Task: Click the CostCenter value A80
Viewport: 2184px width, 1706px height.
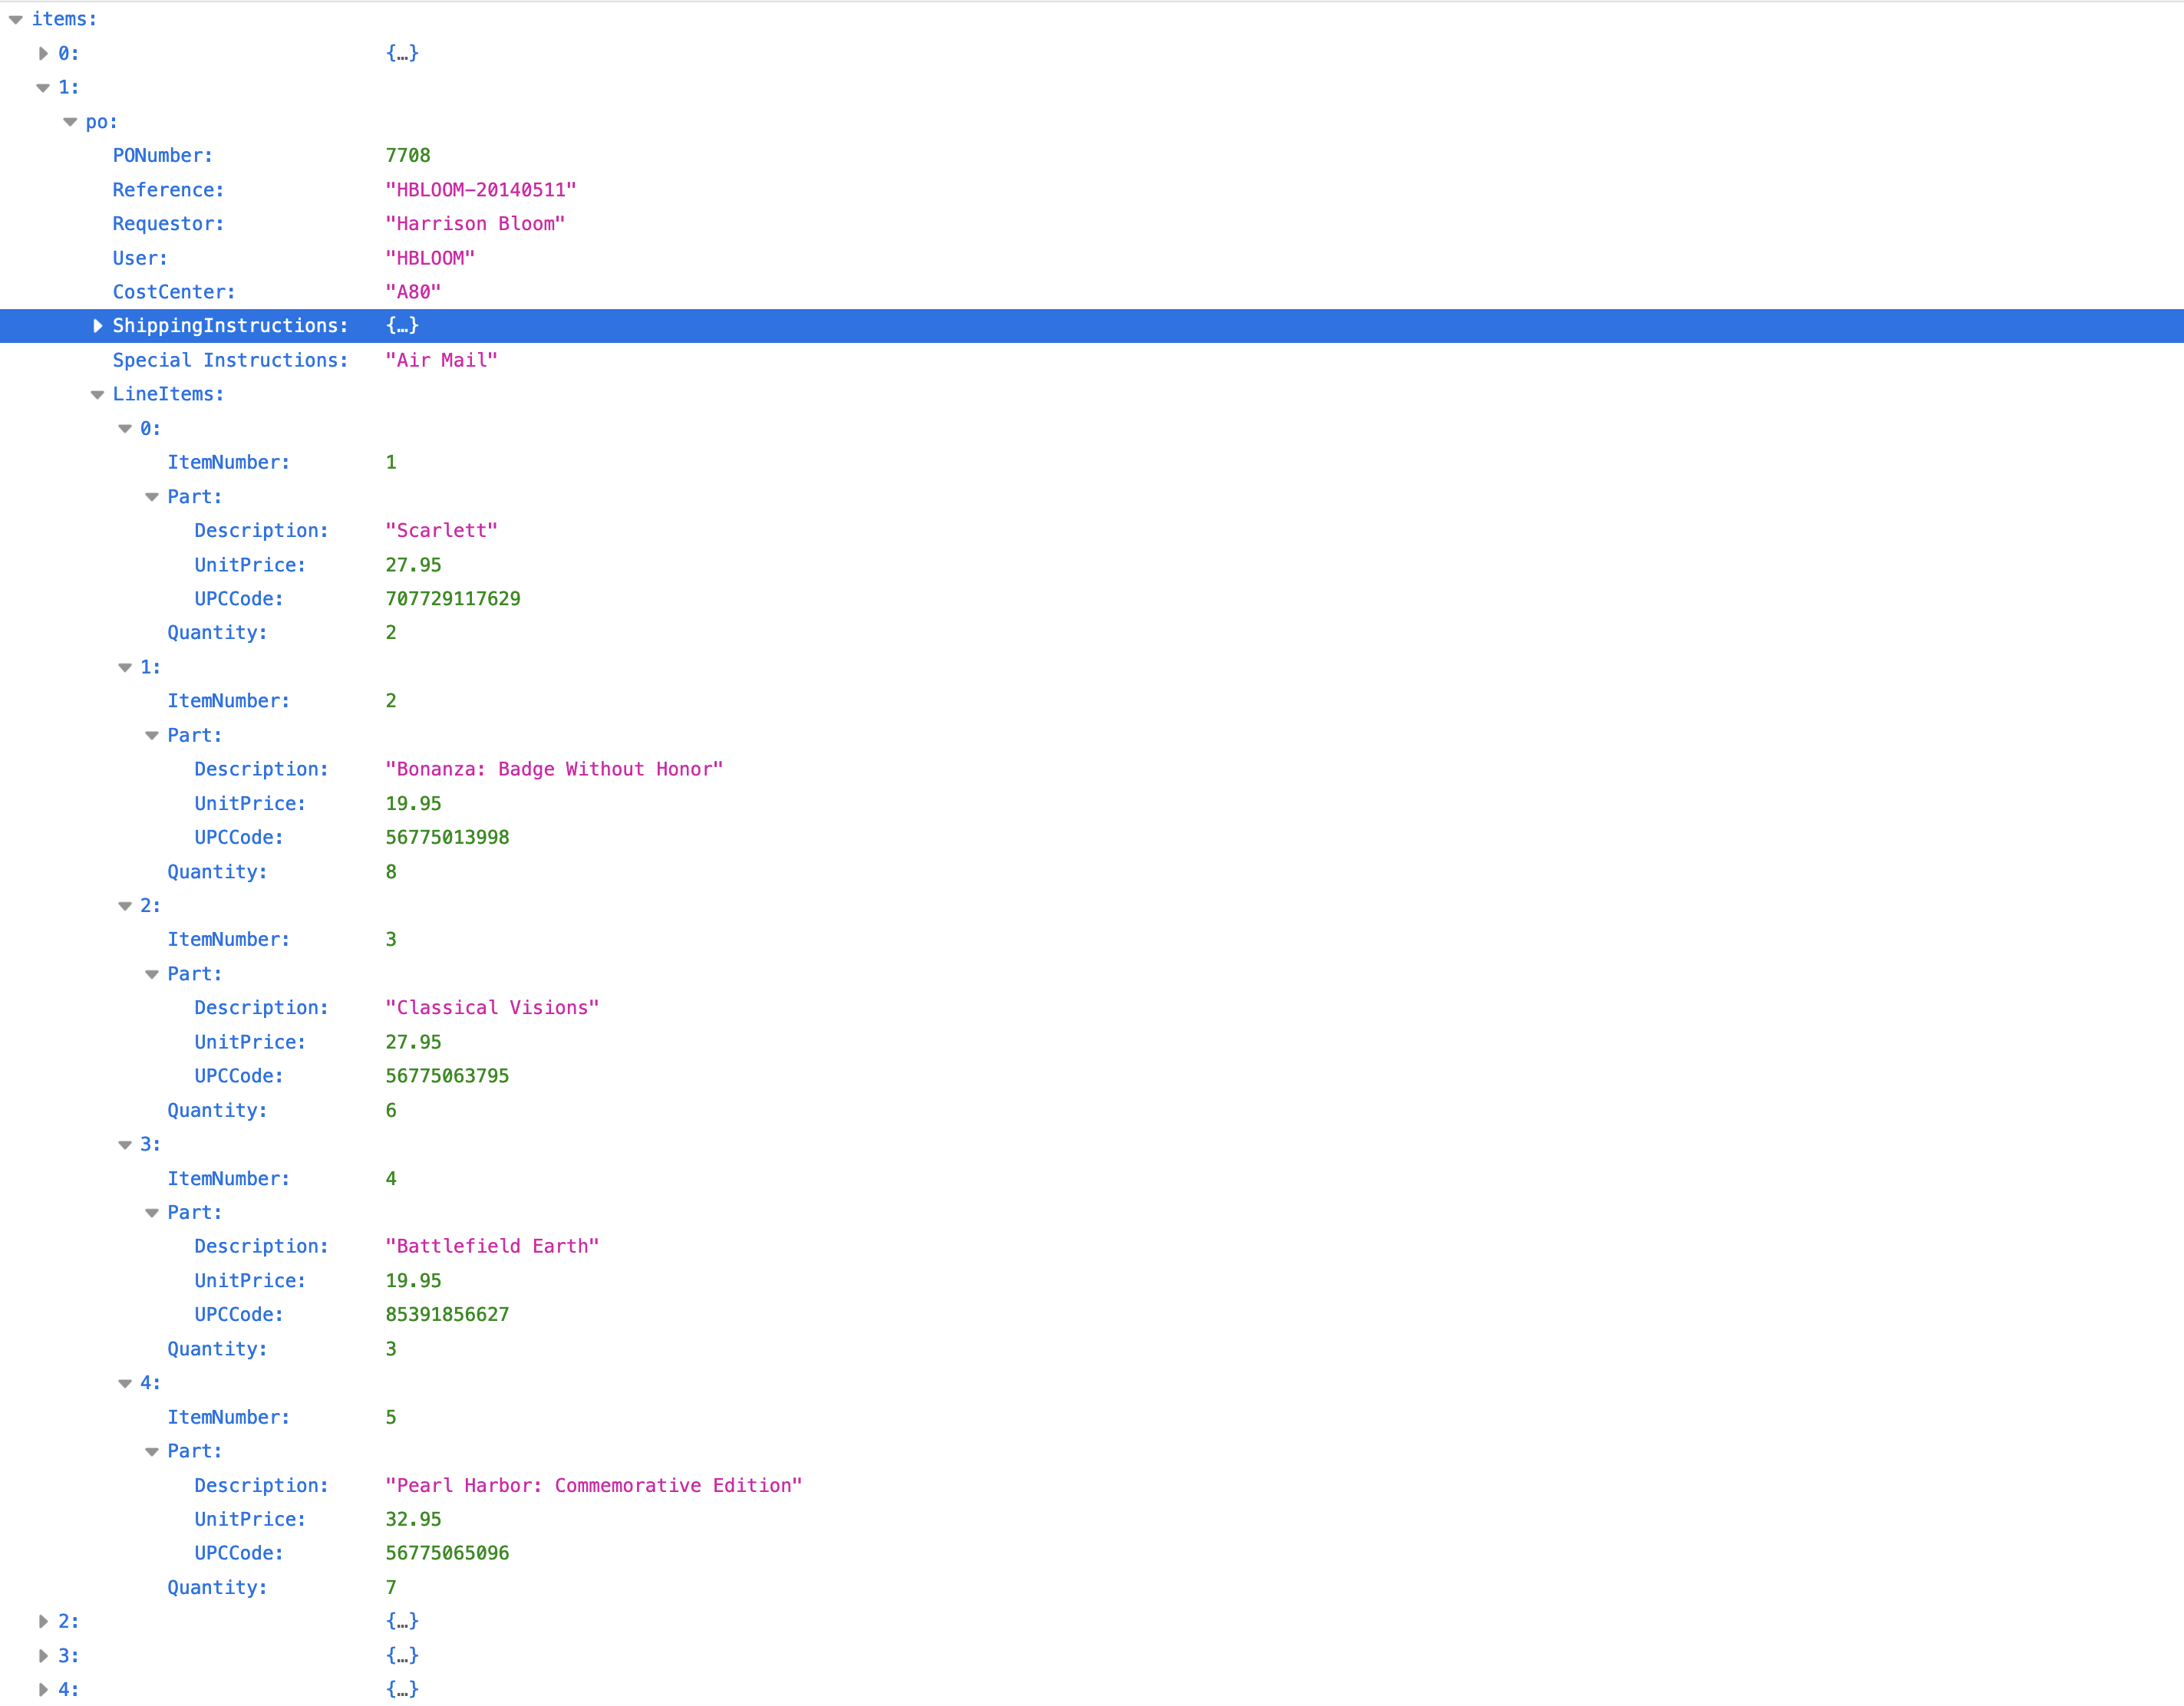Action: click(413, 291)
